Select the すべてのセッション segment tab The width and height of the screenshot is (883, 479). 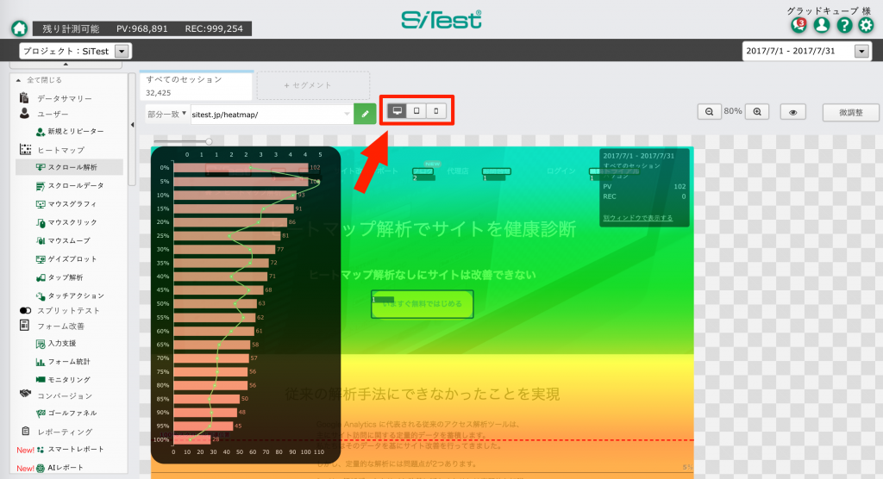pyautogui.click(x=197, y=85)
